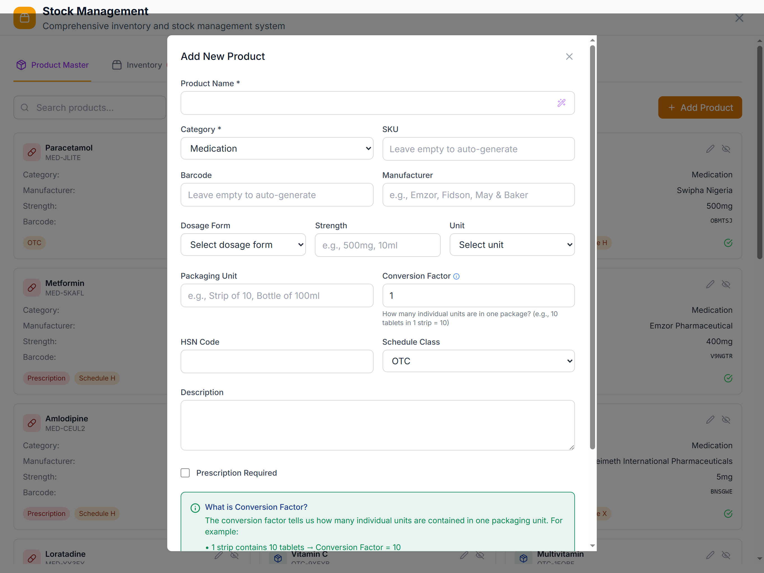Open the Category dropdown showing Medication

(277, 149)
